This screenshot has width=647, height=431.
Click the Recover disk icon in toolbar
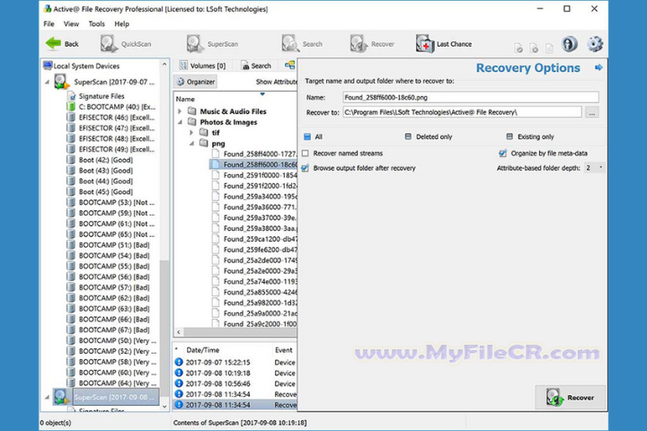point(359,43)
